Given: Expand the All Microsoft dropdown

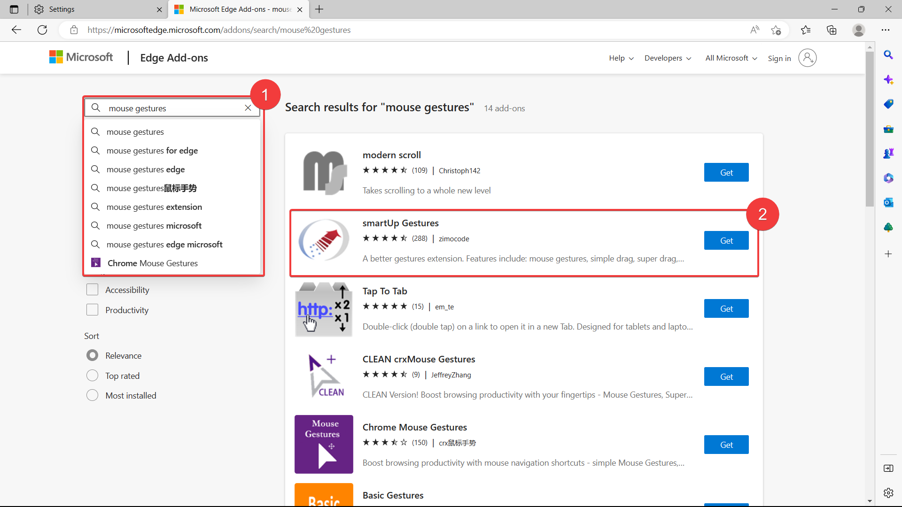Looking at the screenshot, I should 731,58.
